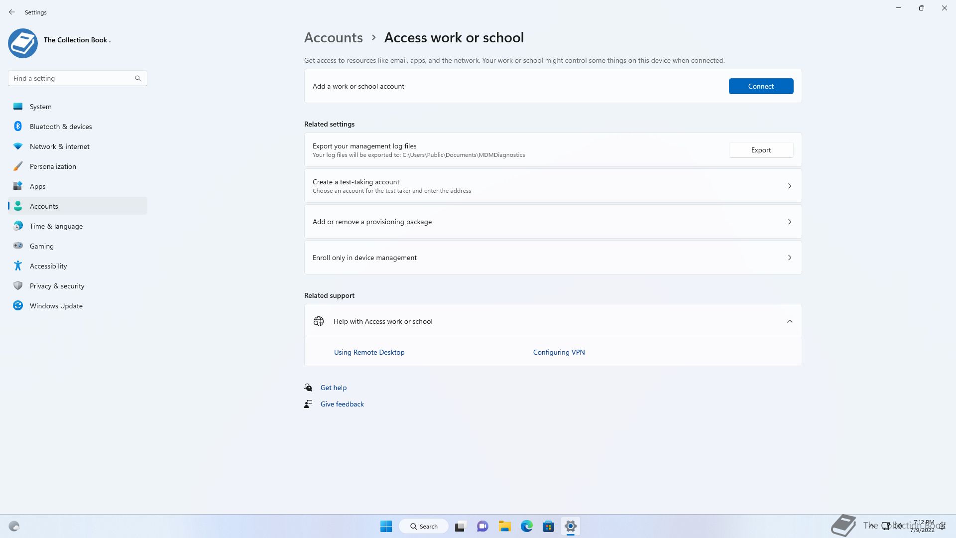This screenshot has height=538, width=956.
Task: Click the Windows Update icon
Action: tap(18, 306)
